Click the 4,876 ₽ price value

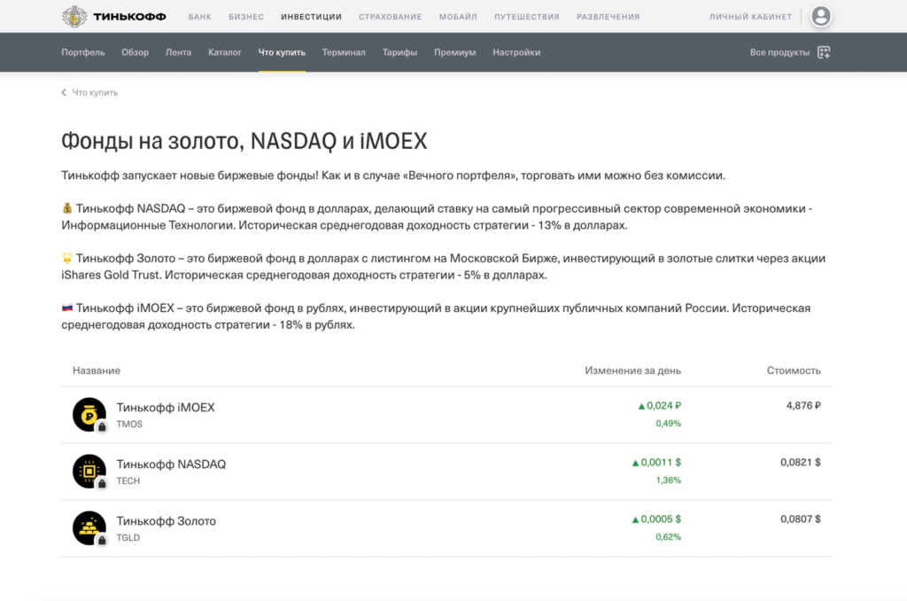[x=803, y=406]
